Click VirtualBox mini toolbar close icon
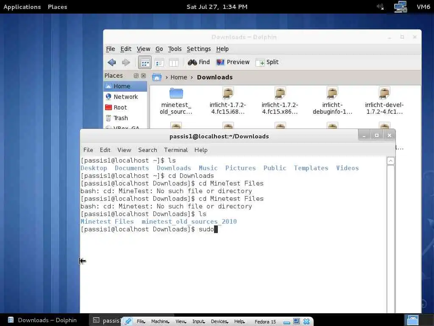The image size is (434, 326). coord(306,321)
